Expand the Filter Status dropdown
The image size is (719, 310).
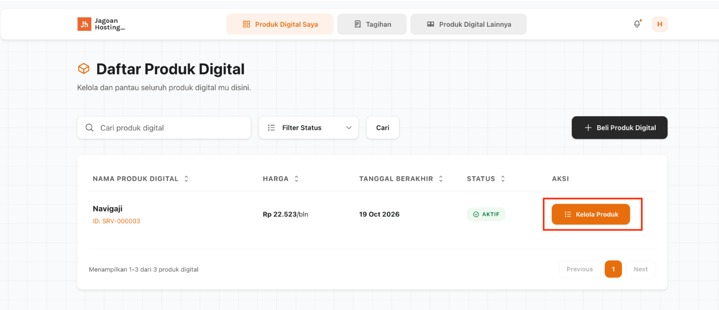309,128
